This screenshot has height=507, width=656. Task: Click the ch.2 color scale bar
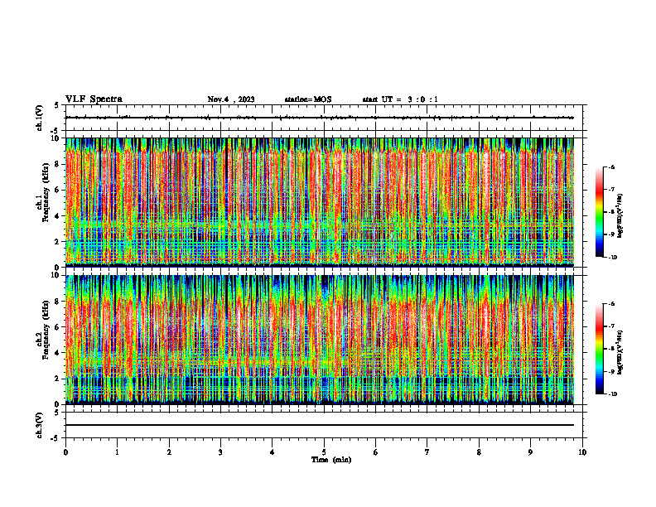coord(600,349)
